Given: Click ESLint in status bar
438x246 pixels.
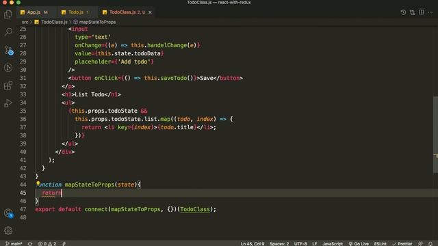Looking at the screenshot, I should tap(381, 244).
